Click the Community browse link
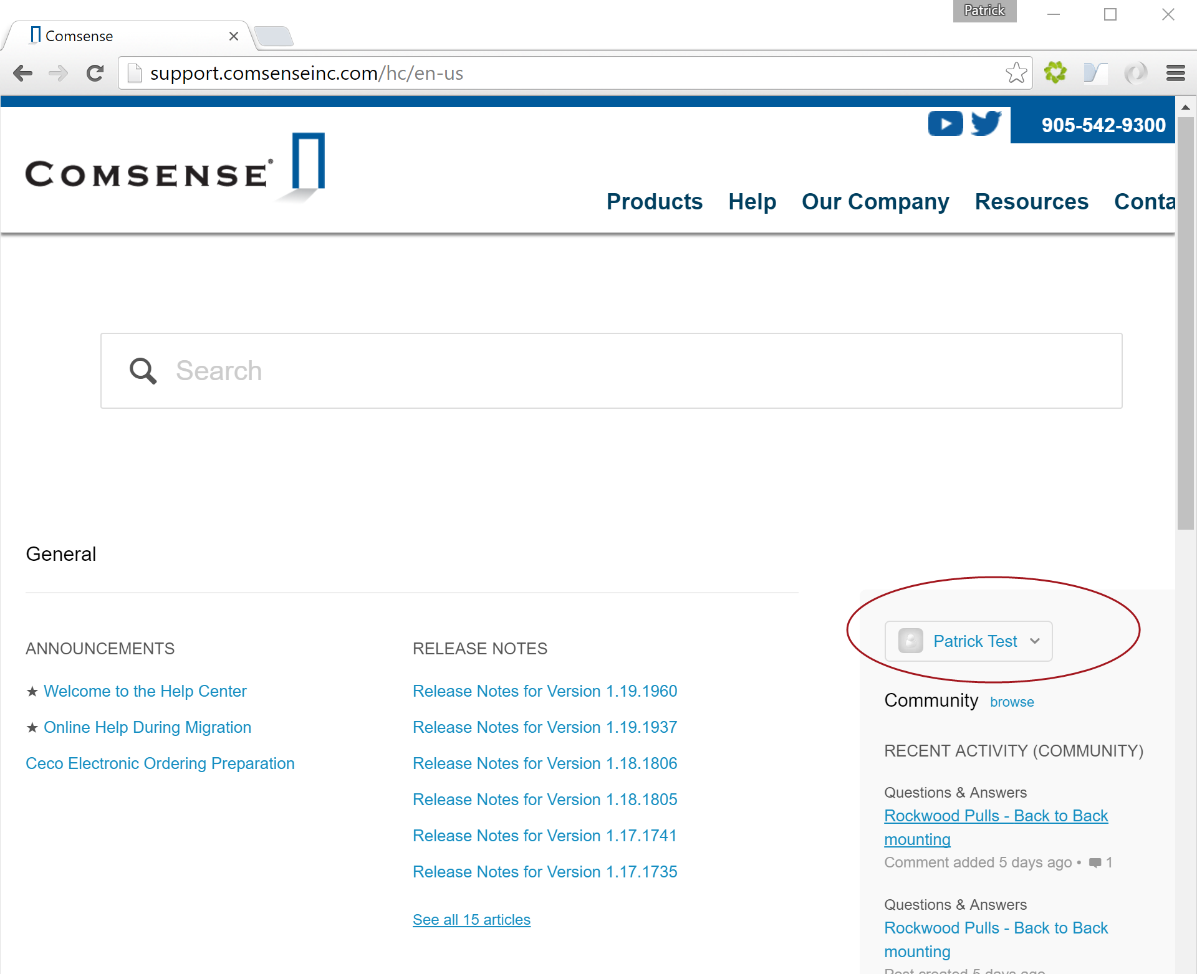 tap(1012, 702)
